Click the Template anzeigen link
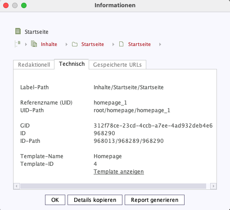 point(119,172)
